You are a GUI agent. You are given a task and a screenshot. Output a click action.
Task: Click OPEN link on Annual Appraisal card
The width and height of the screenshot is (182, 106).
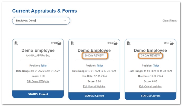tap(54, 43)
